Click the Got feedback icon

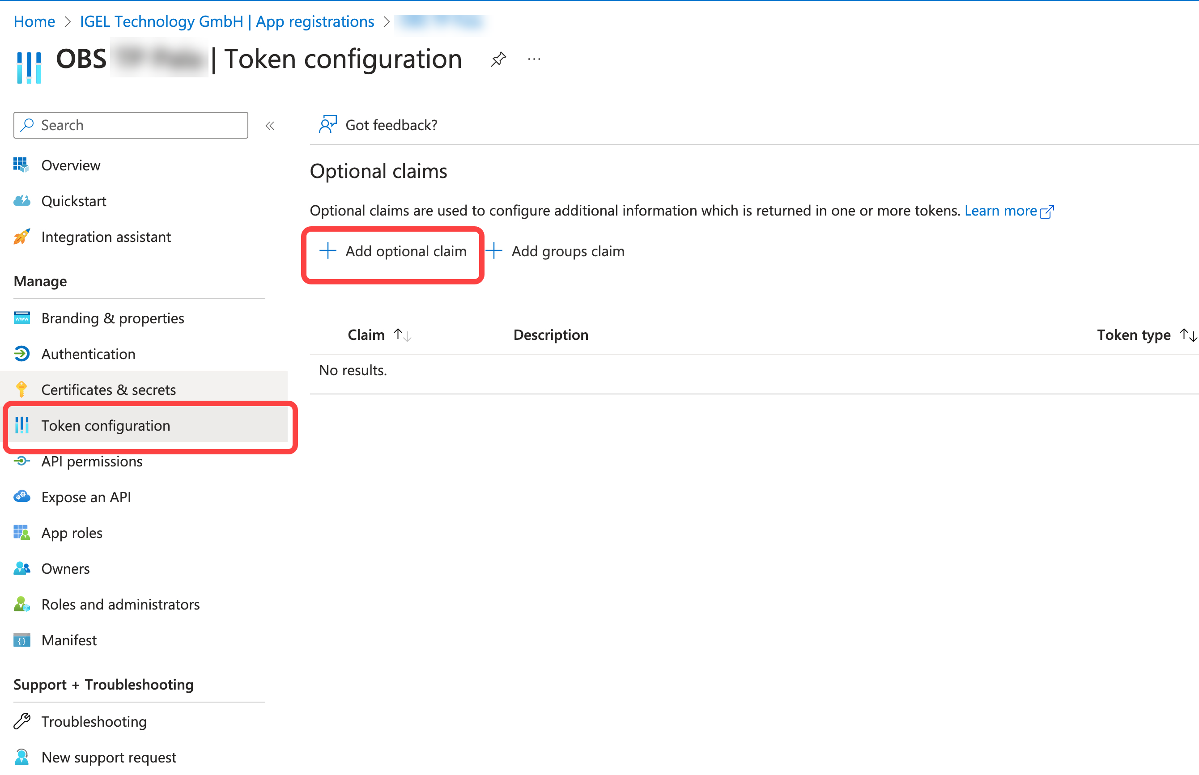pos(327,124)
